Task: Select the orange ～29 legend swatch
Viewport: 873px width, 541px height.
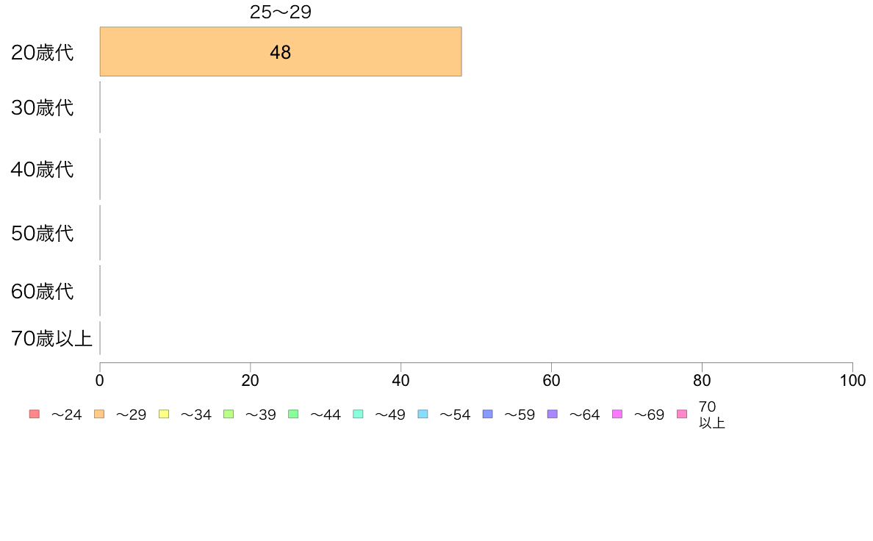Action: [x=99, y=414]
